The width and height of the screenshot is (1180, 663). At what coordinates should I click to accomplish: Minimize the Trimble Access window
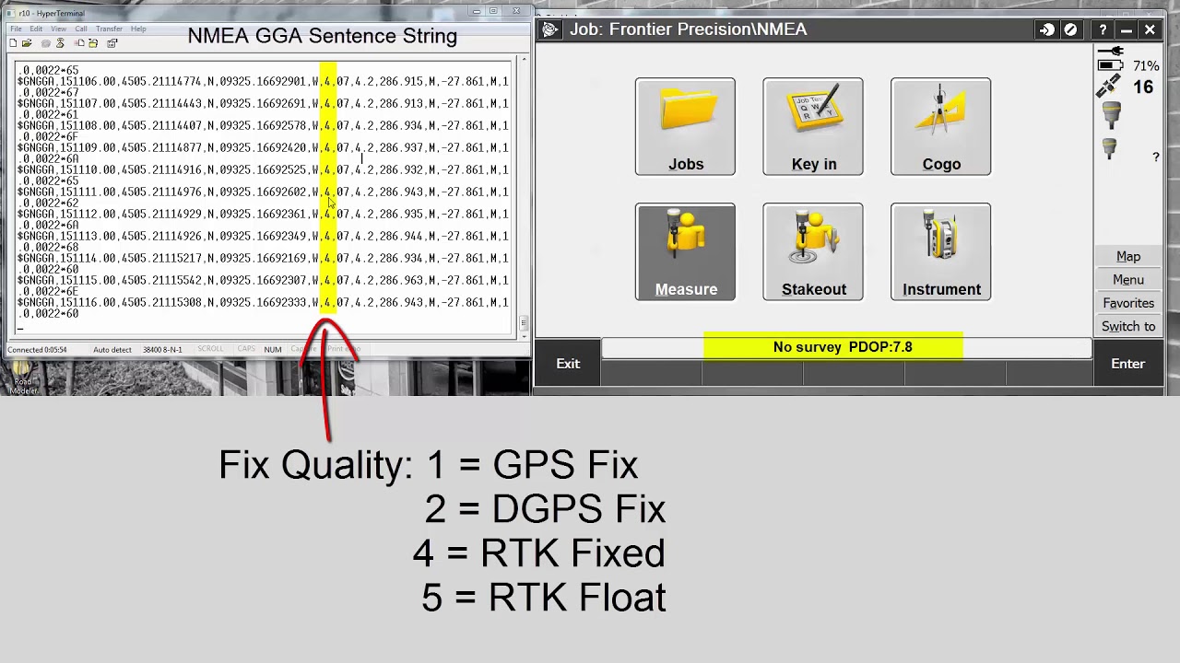[x=1127, y=29]
